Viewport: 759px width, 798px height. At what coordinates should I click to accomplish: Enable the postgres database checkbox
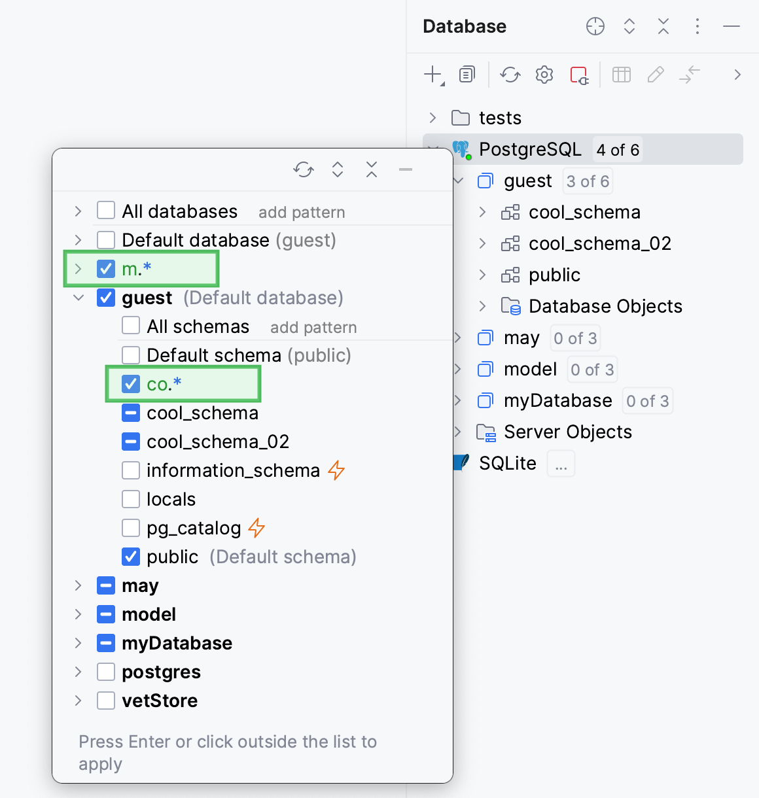pos(105,671)
